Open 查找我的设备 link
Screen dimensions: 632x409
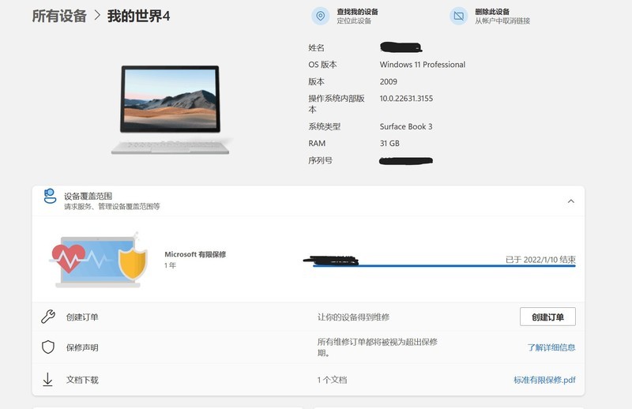[358, 12]
